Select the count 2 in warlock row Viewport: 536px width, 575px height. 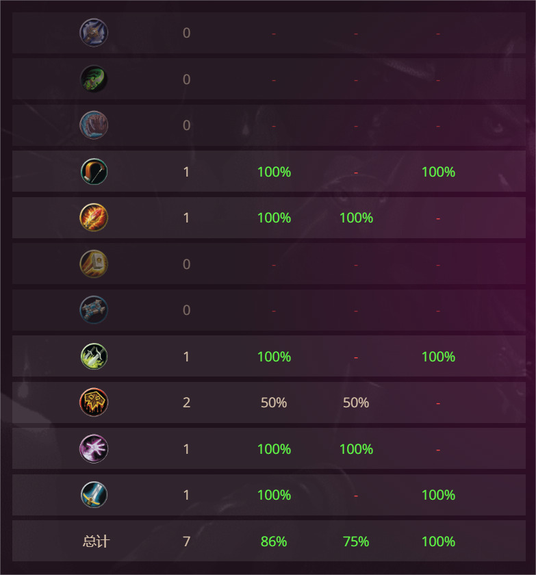coord(186,402)
